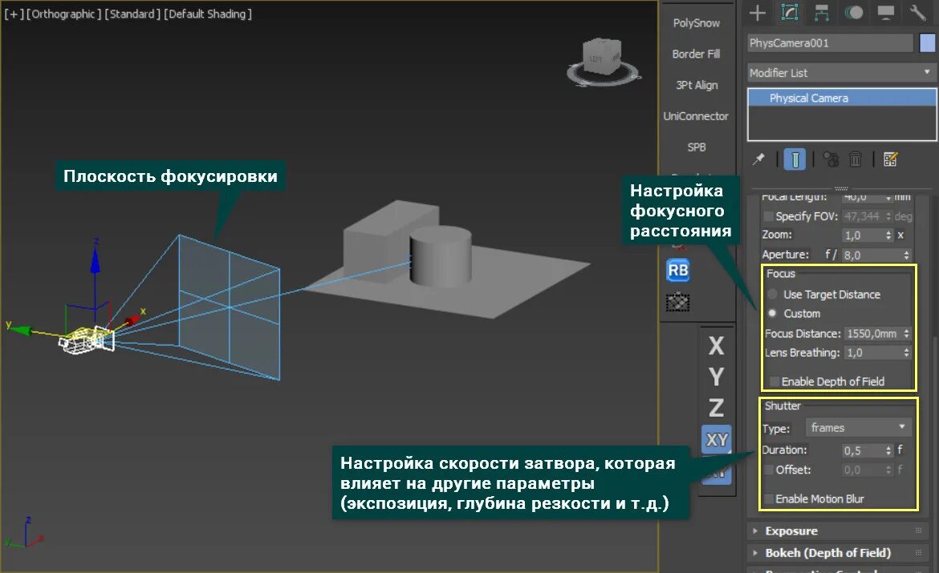
Task: Open the Modify command panel tab
Action: [x=790, y=13]
